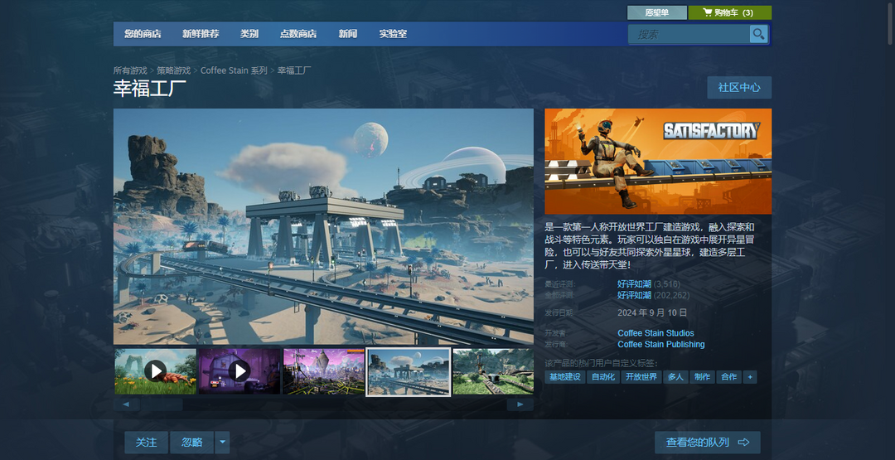Click the right arrow of thumbnail strip
The image size is (895, 460).
click(x=520, y=404)
